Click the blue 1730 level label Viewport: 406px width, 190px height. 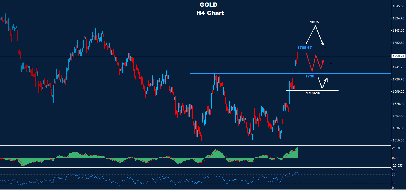pyautogui.click(x=310, y=76)
